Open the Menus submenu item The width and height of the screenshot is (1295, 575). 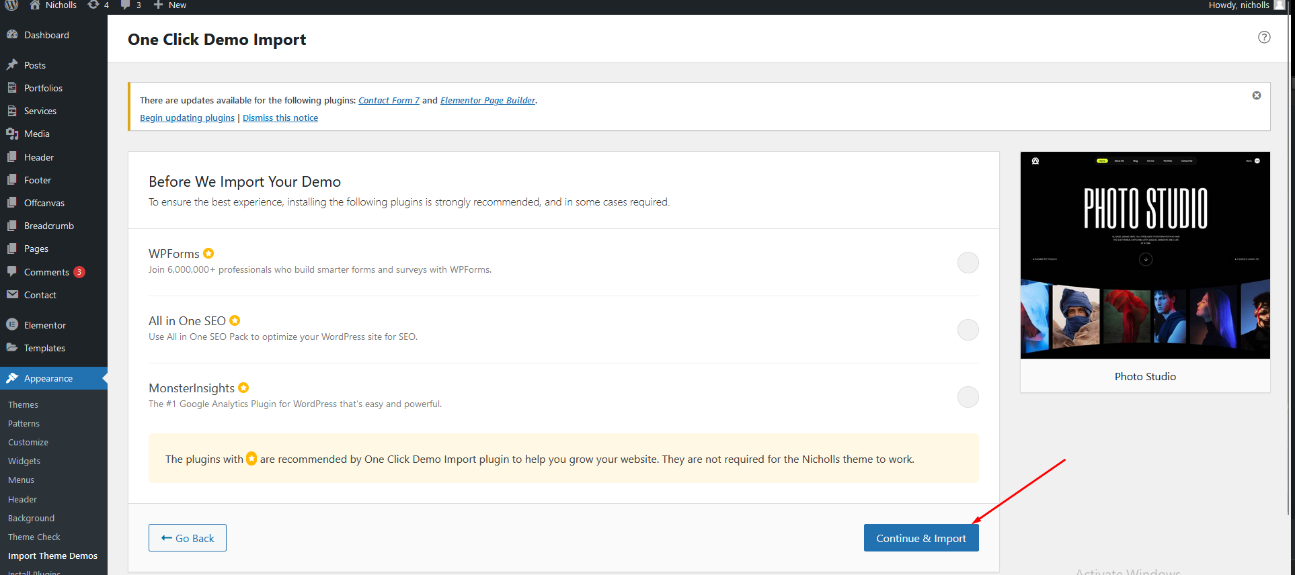coord(21,480)
